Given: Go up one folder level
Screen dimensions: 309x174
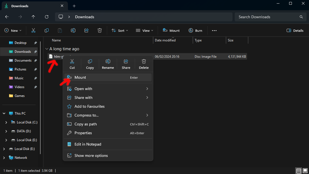Looking at the screenshot, I should click(x=33, y=17).
